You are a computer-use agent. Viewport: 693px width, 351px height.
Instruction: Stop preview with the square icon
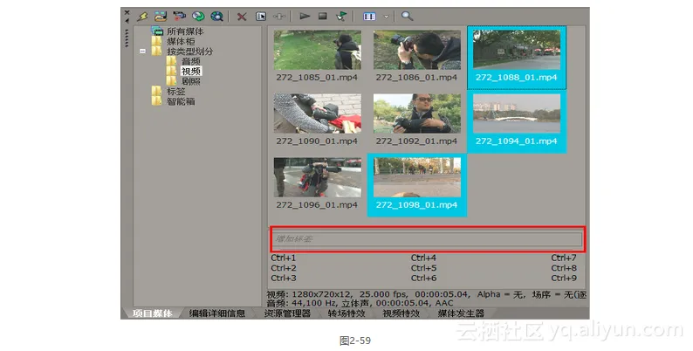323,17
